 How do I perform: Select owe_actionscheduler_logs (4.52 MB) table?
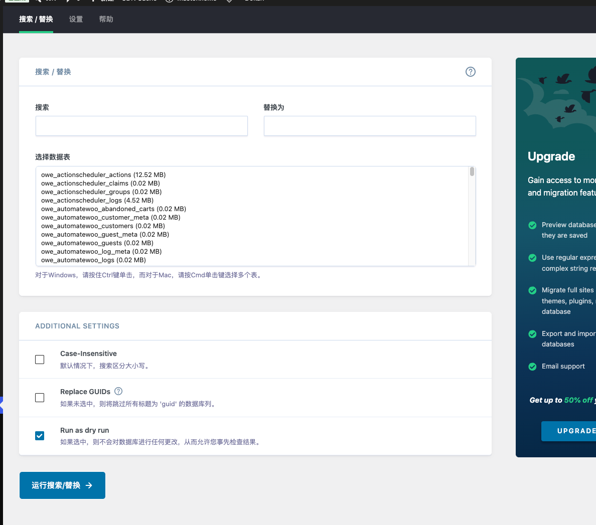pos(97,200)
